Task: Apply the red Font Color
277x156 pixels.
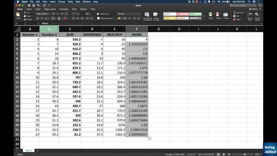Action: [x=65, y=18]
